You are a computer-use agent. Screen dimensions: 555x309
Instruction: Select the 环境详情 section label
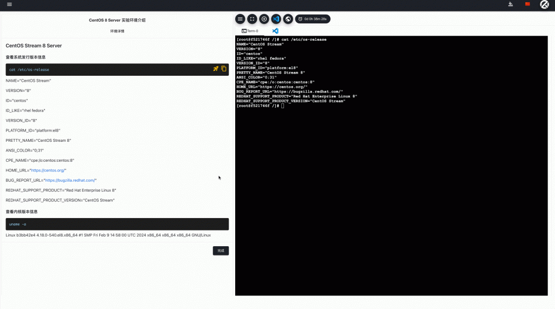(x=117, y=31)
